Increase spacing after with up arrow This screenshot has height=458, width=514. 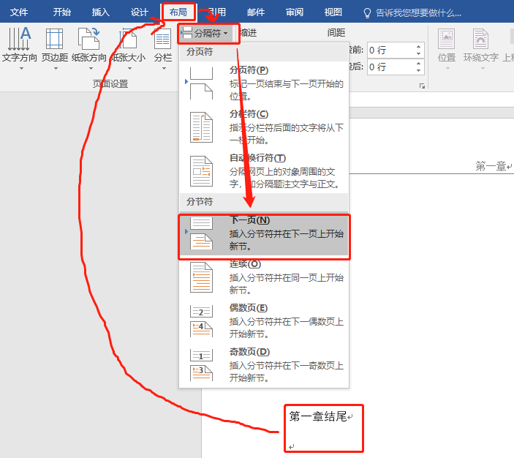click(419, 64)
